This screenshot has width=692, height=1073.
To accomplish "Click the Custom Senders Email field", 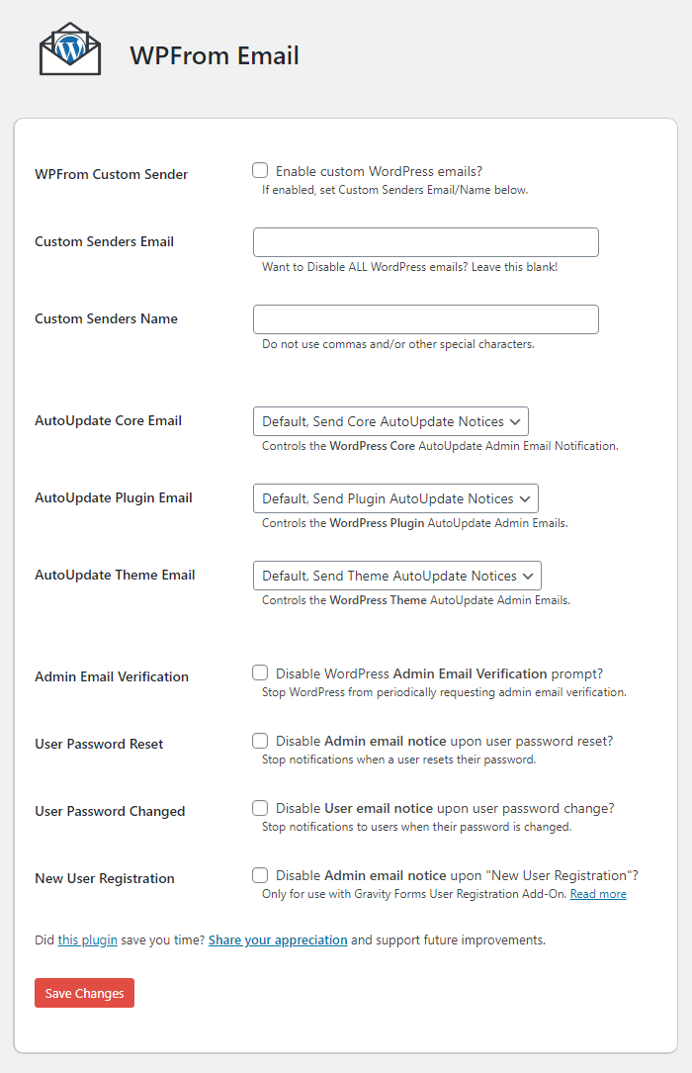I will tap(425, 242).
